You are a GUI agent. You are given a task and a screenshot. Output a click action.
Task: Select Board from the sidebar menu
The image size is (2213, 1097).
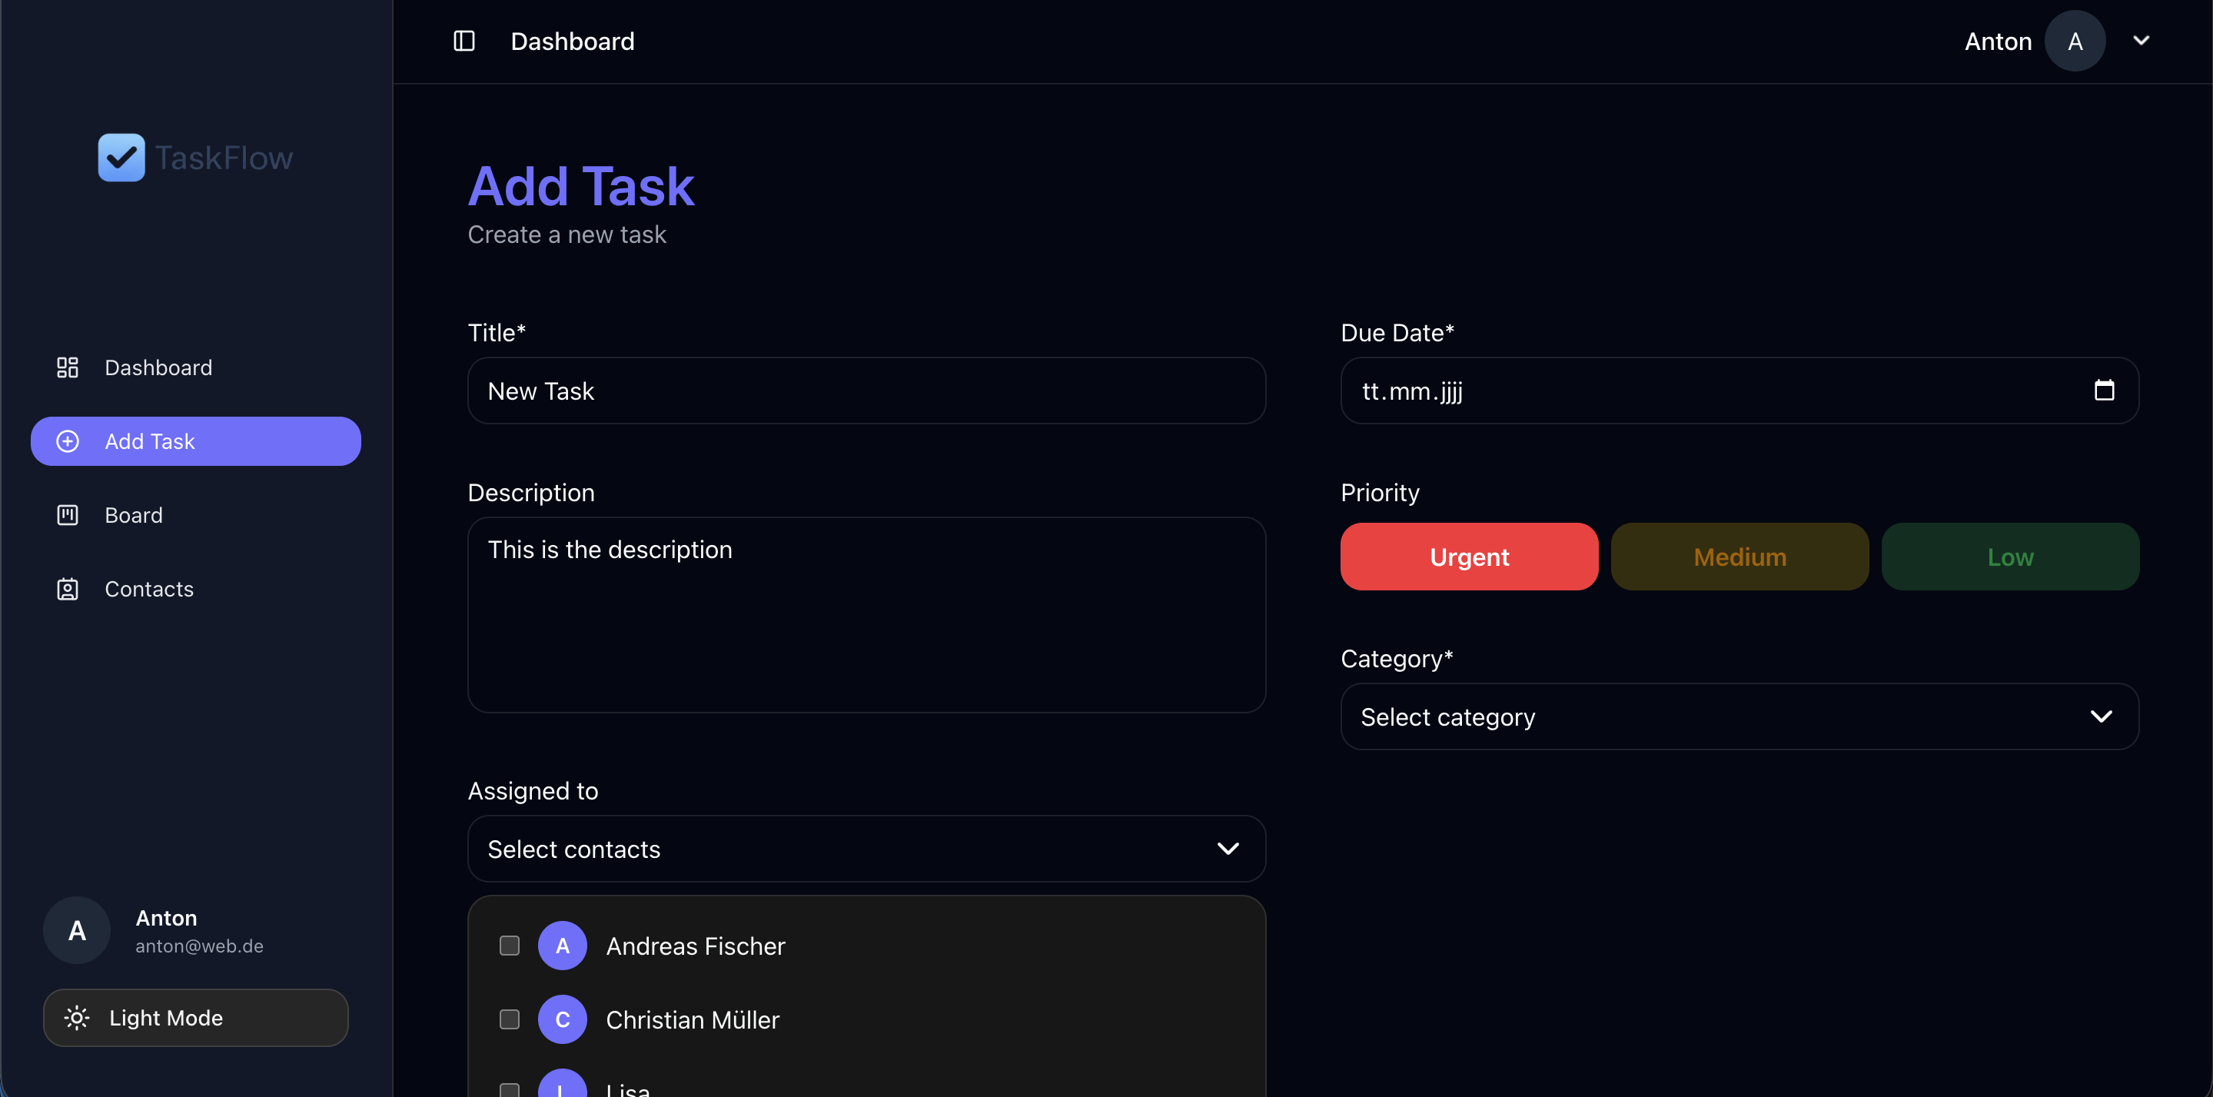(x=134, y=514)
